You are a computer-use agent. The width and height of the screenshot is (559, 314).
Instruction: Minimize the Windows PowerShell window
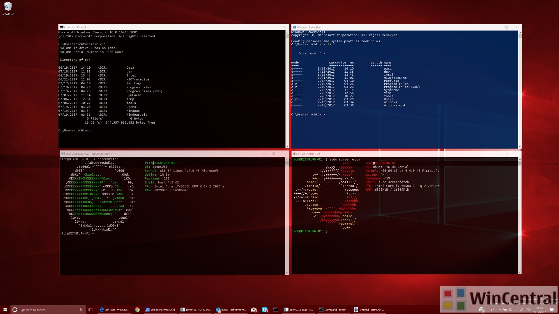pos(497,27)
